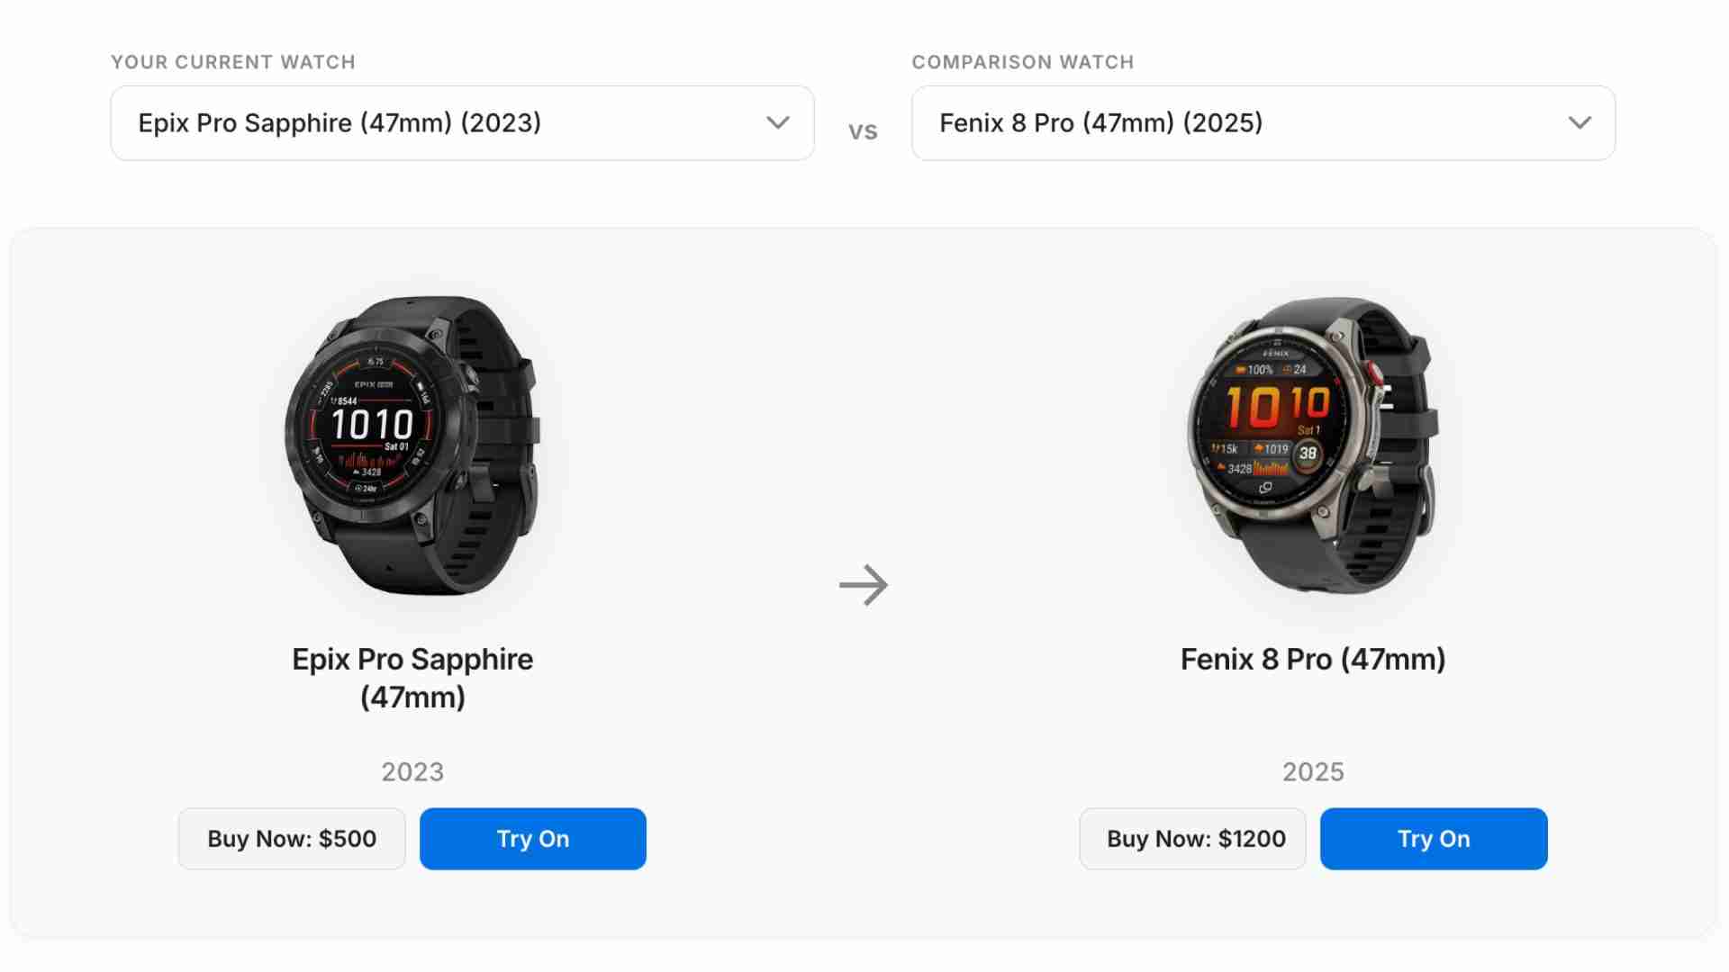1729x972 pixels.
Task: Click the Epix watch face display
Action: point(374,423)
